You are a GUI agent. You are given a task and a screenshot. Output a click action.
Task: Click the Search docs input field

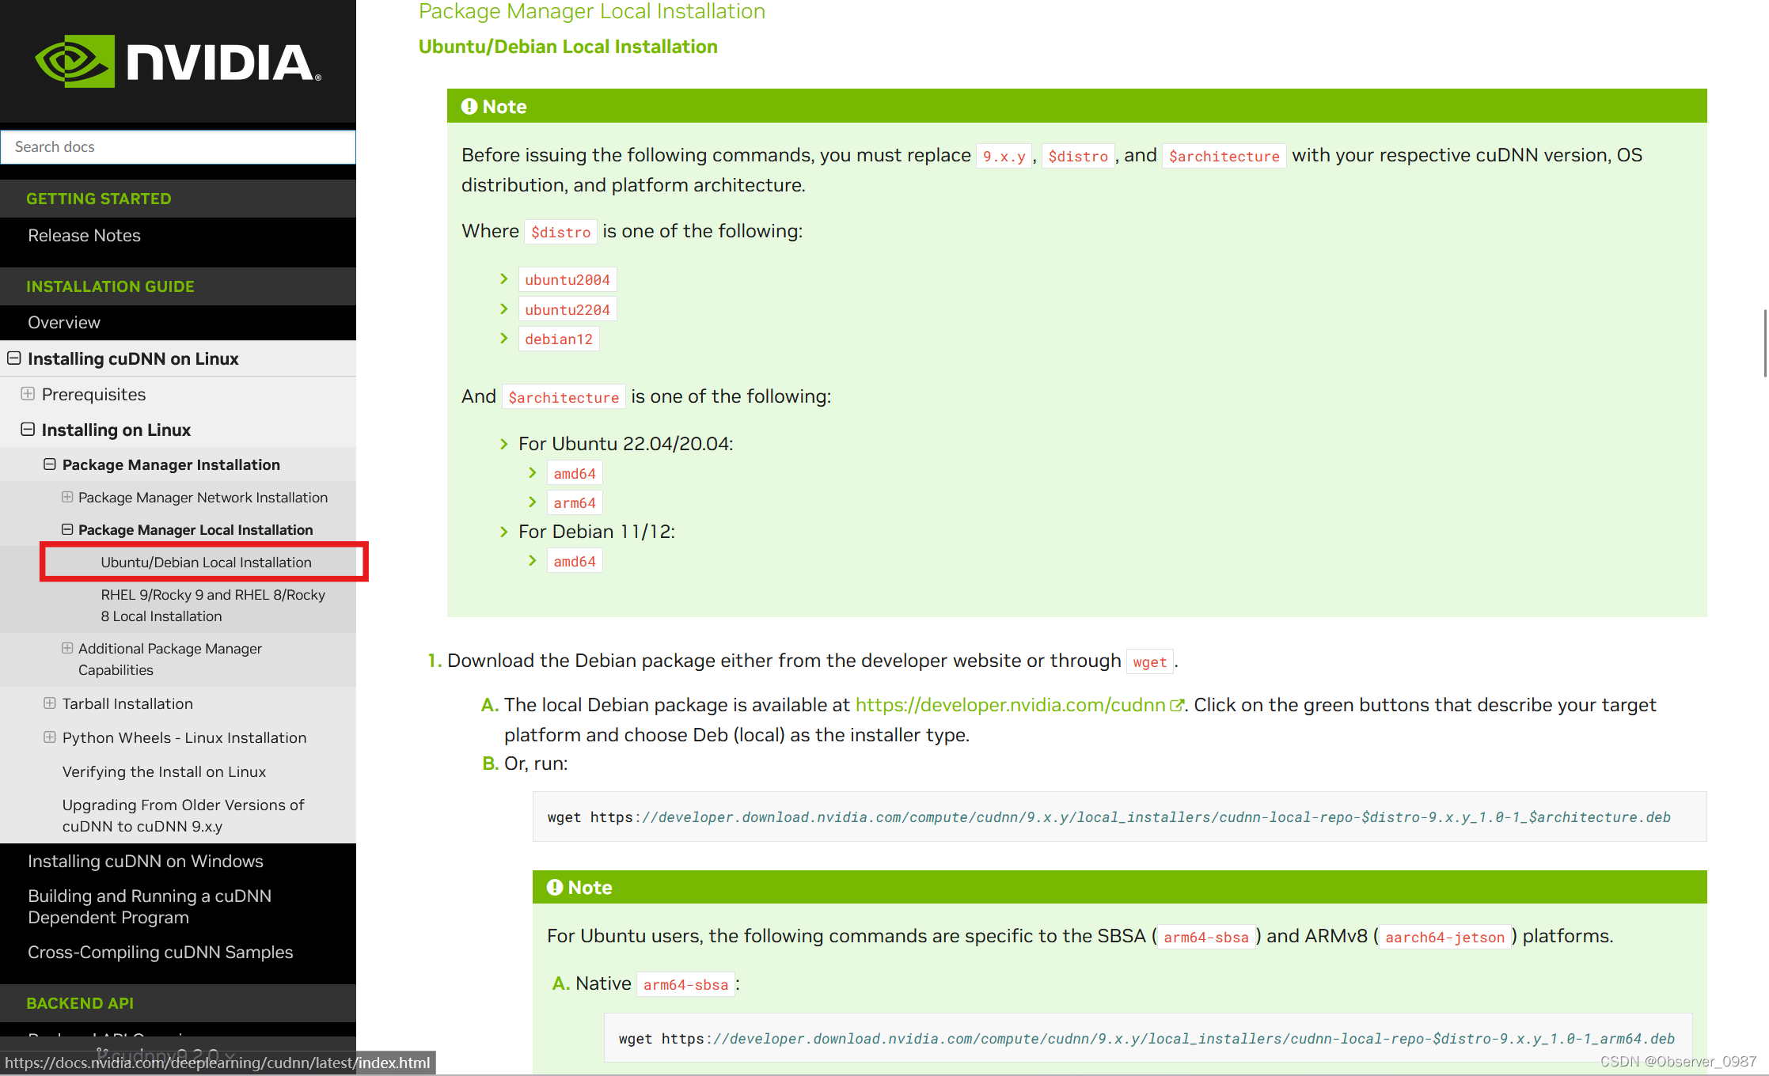tap(177, 146)
